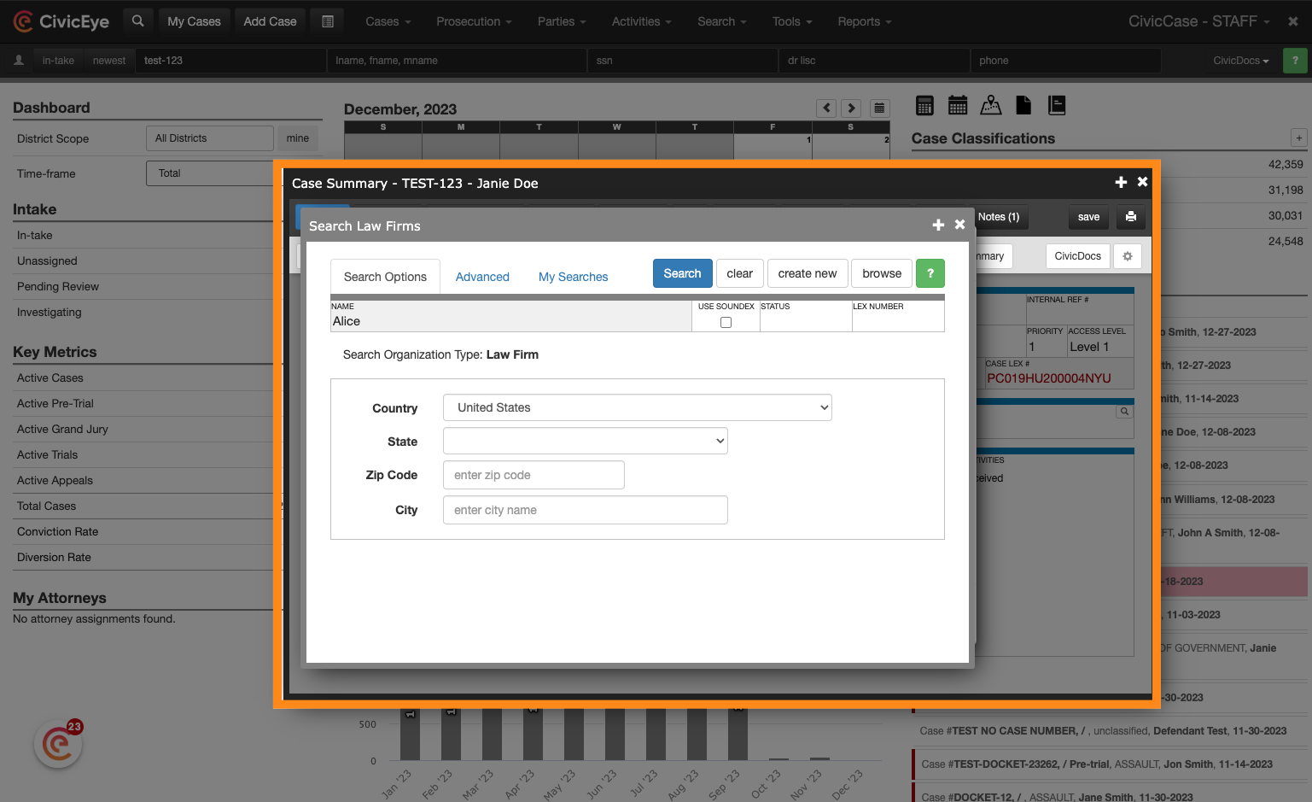Open the Search menu in navbar

pyautogui.click(x=721, y=21)
